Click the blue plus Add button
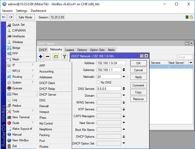Viewport: 195px width, 149px height. pos(40,57)
